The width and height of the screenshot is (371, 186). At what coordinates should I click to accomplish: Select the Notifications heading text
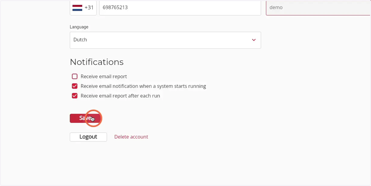click(x=97, y=62)
